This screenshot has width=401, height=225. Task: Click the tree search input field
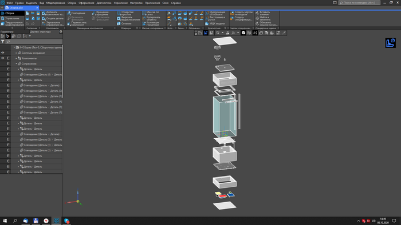[34, 42]
